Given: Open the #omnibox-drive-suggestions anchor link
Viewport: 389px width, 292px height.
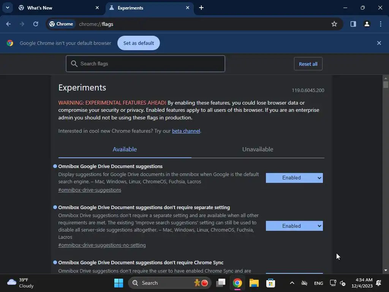Looking at the screenshot, I should [x=90, y=190].
